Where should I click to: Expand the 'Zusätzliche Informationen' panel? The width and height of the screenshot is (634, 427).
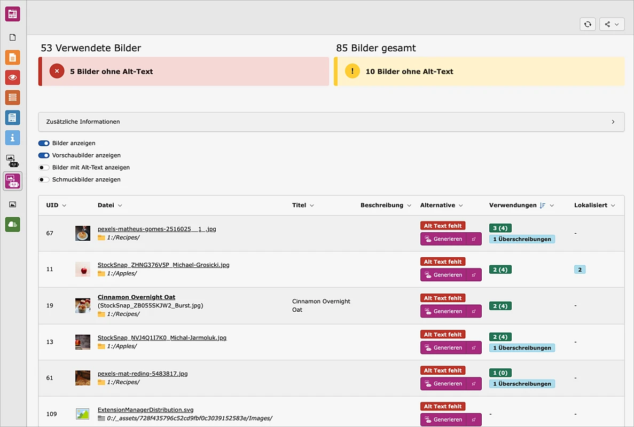[x=331, y=122]
